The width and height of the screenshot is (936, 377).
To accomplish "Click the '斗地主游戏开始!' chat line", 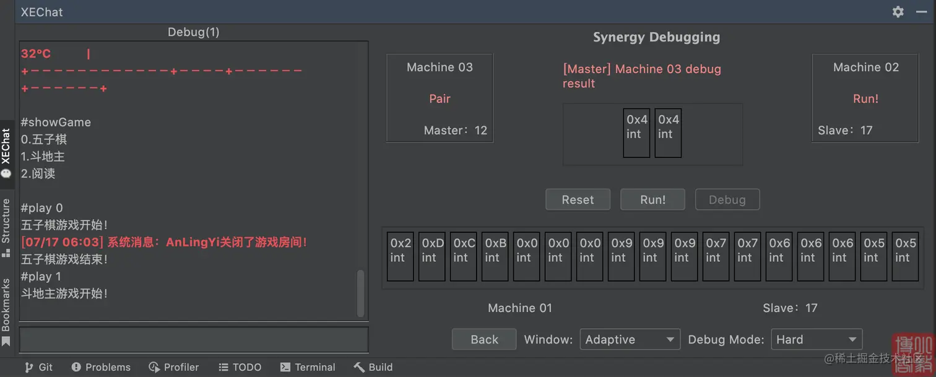I will [x=64, y=293].
